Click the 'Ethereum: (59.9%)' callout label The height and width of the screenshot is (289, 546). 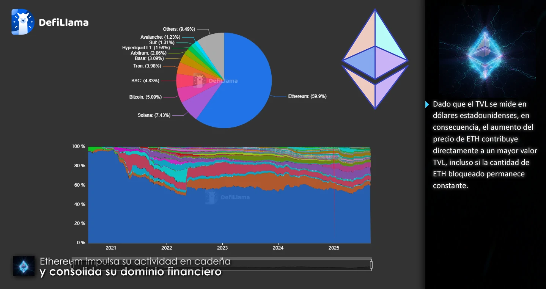(x=307, y=96)
